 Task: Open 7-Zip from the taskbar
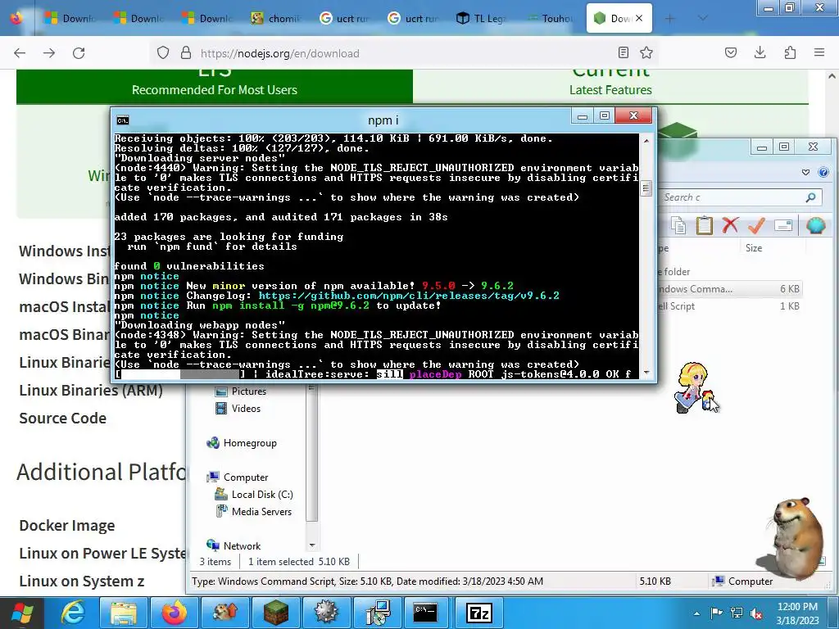[479, 613]
